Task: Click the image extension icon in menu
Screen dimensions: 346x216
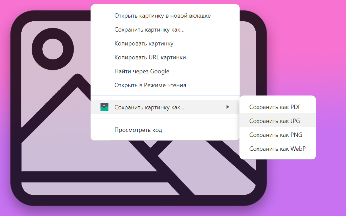Action: point(104,107)
